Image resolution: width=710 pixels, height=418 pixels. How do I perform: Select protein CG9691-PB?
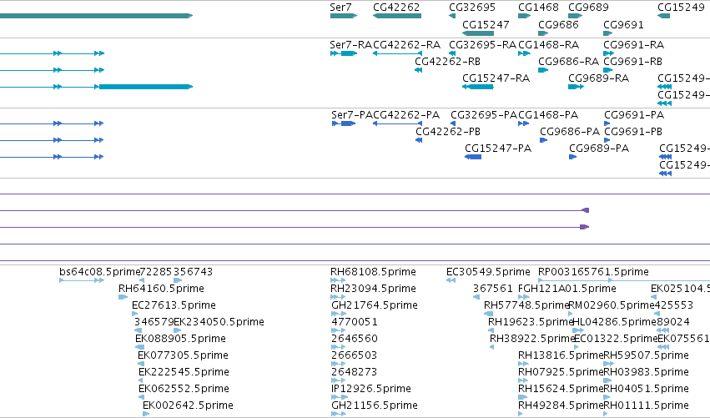633,132
